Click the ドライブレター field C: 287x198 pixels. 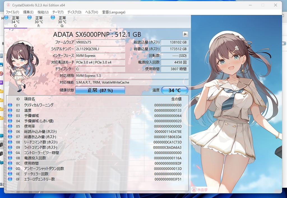click(100, 69)
